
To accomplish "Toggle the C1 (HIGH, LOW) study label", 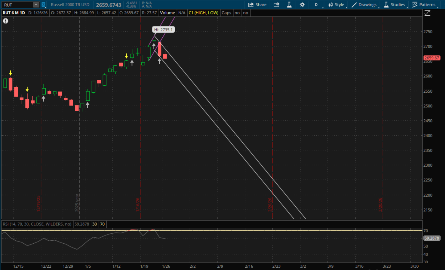I will coord(204,13).
